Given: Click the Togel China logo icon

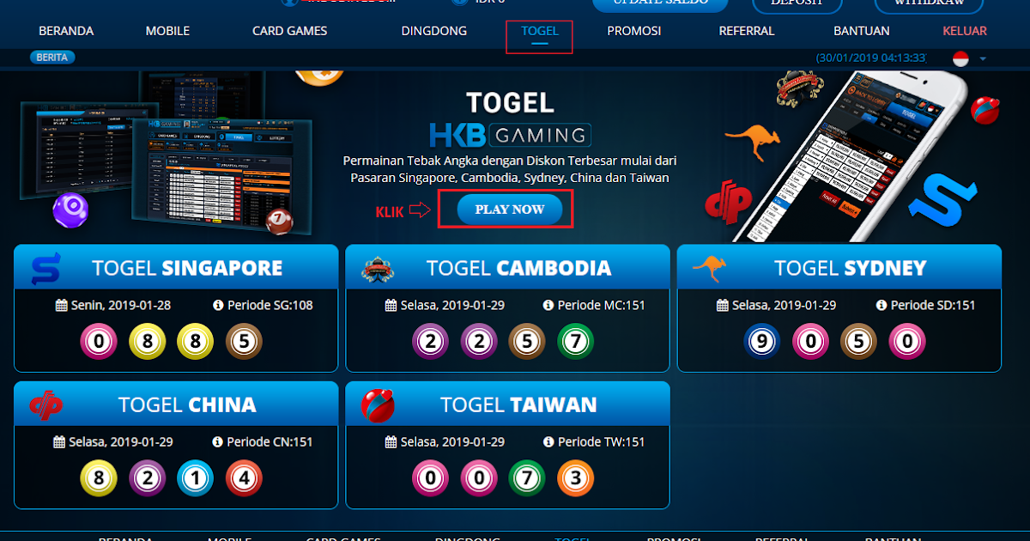Looking at the screenshot, I should click(45, 404).
